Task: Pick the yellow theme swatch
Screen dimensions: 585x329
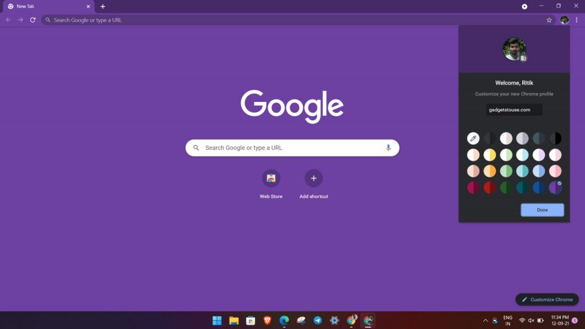Action: pos(490,155)
